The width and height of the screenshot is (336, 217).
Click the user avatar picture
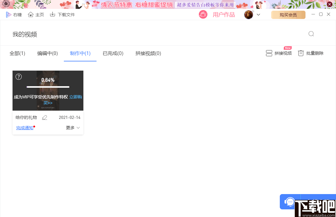249,15
